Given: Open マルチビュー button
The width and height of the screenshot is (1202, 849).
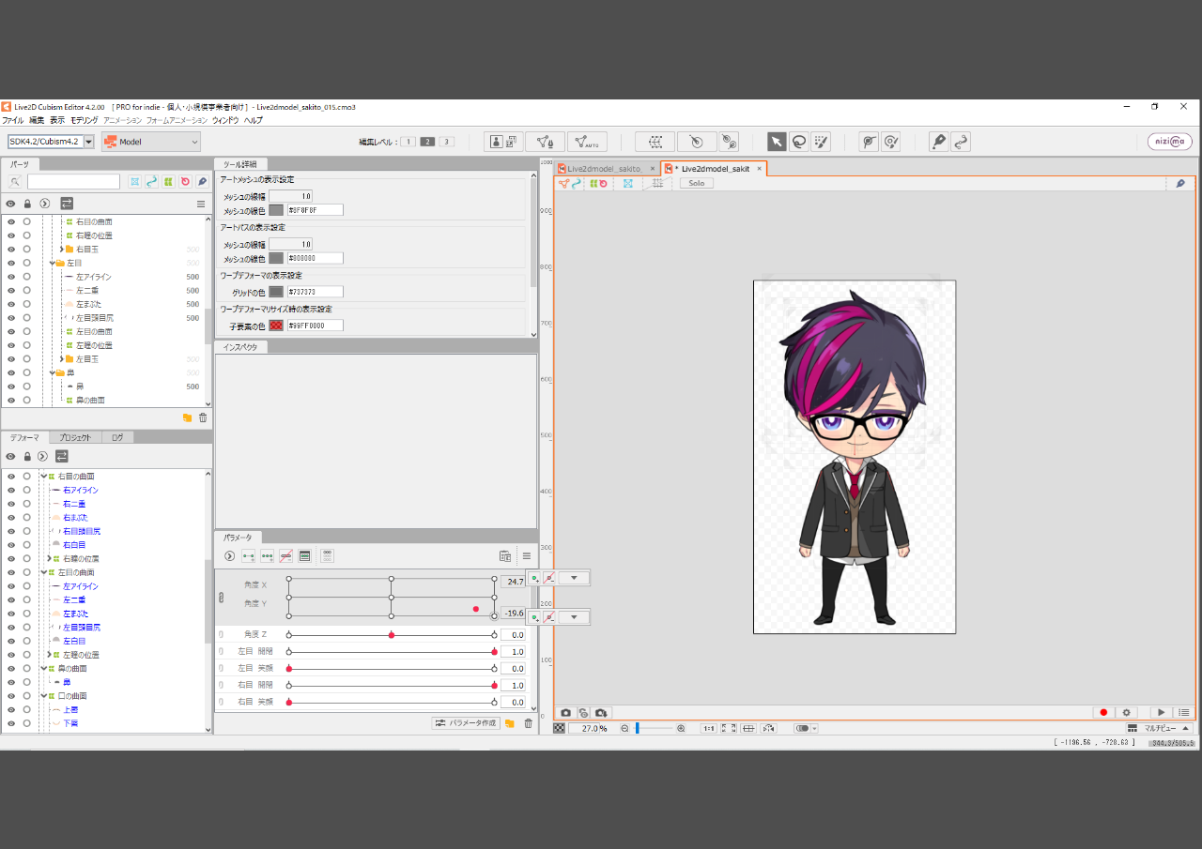Looking at the screenshot, I should [x=1160, y=728].
